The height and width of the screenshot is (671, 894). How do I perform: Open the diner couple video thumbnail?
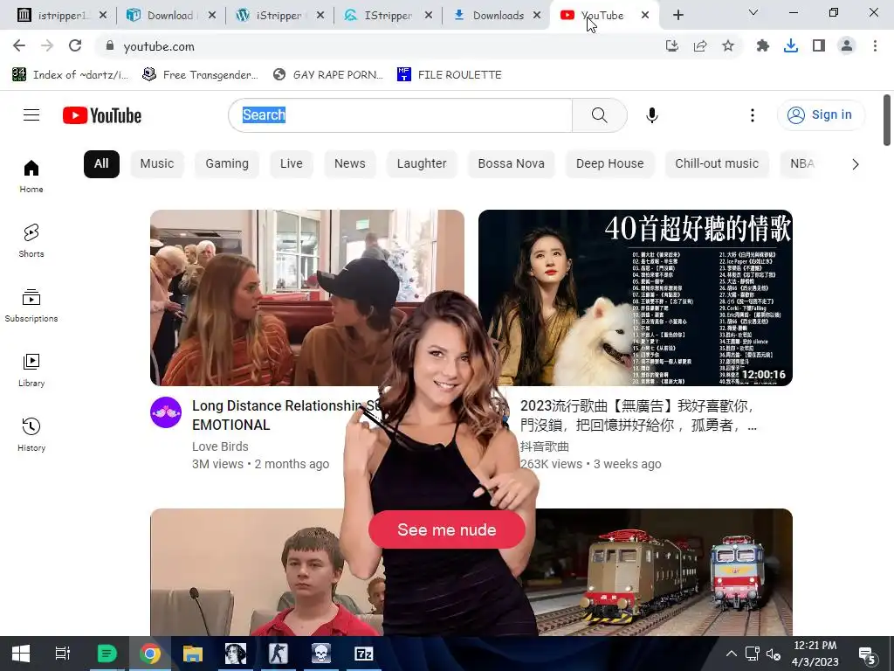pos(306,297)
